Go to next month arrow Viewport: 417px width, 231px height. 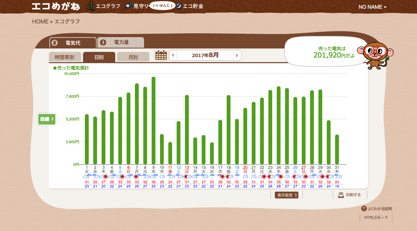[237, 55]
